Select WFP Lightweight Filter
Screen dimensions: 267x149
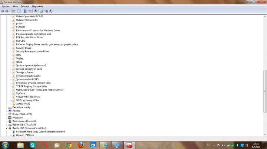[x=28, y=100]
